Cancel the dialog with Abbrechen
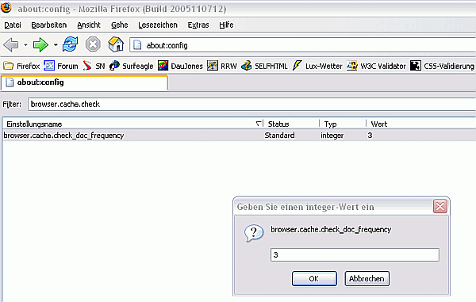This screenshot has width=476, height=302. [x=367, y=279]
